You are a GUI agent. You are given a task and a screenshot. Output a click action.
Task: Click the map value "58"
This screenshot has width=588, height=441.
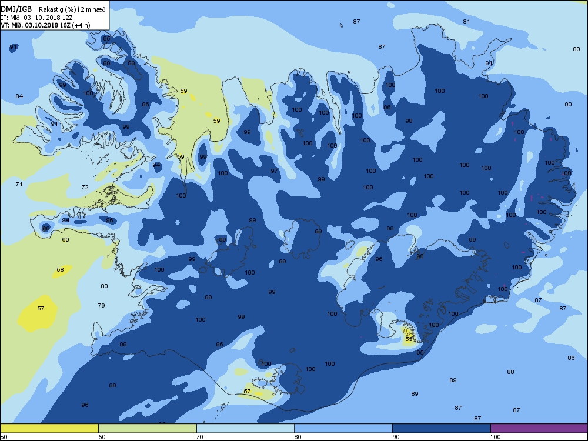coord(60,270)
